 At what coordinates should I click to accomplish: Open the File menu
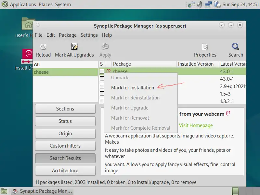(x=39, y=35)
